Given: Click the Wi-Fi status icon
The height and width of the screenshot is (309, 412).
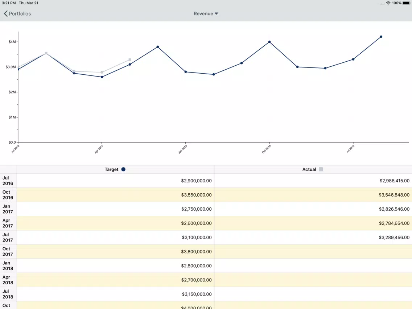Looking at the screenshot, I should click(x=388, y=3).
